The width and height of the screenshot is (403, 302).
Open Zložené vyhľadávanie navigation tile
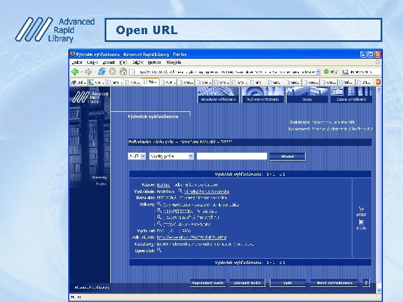[x=351, y=95]
